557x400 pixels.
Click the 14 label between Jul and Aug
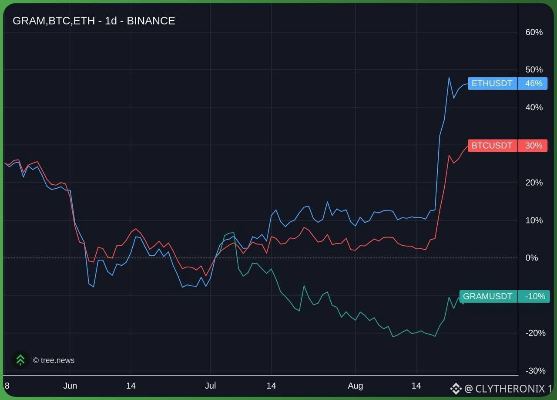[271, 386]
